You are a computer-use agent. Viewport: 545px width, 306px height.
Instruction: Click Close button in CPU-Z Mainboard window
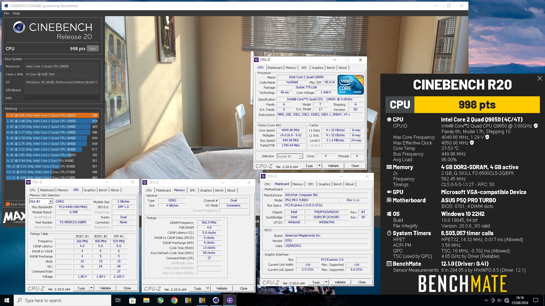tap(362, 282)
